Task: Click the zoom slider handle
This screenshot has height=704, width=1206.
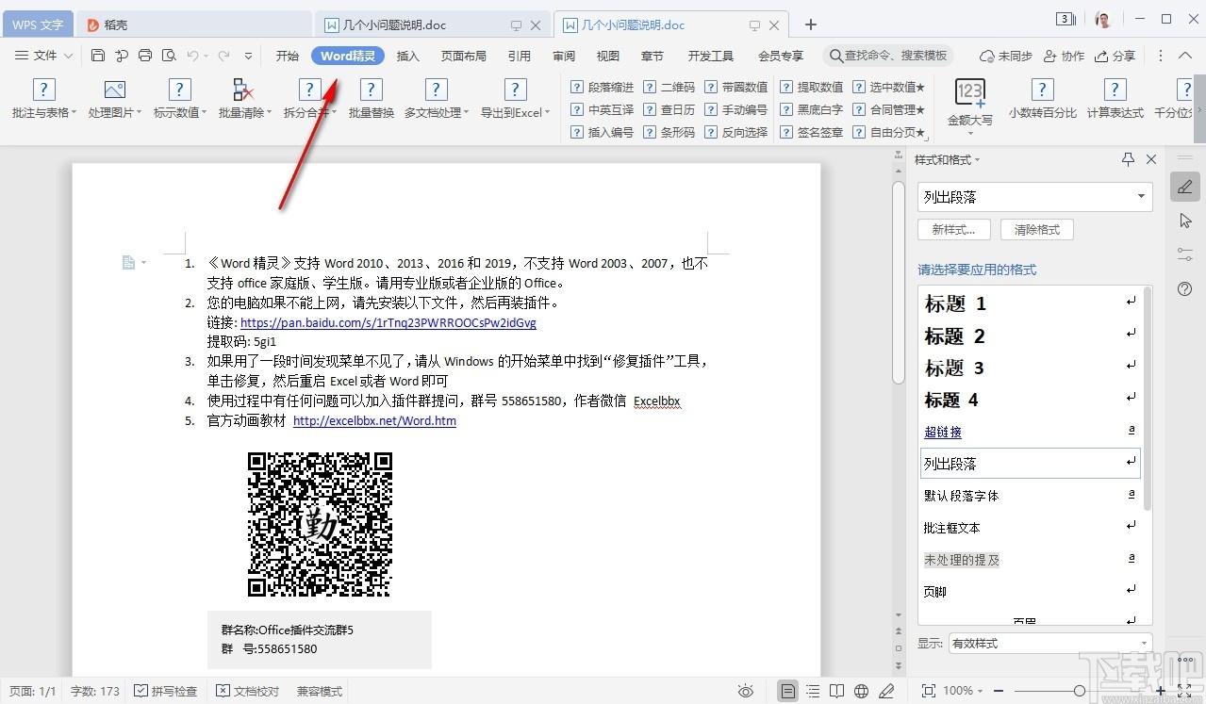Action: pos(1081,691)
